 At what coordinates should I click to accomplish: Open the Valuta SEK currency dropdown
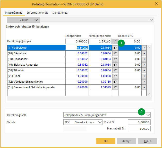coord(100,122)
